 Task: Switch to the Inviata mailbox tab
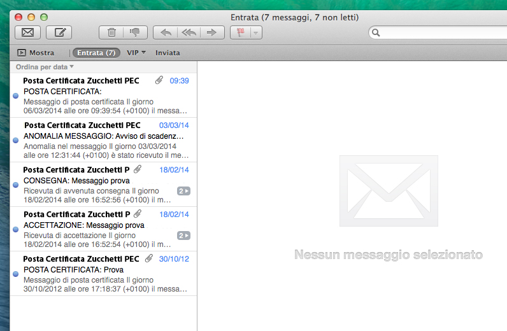168,53
